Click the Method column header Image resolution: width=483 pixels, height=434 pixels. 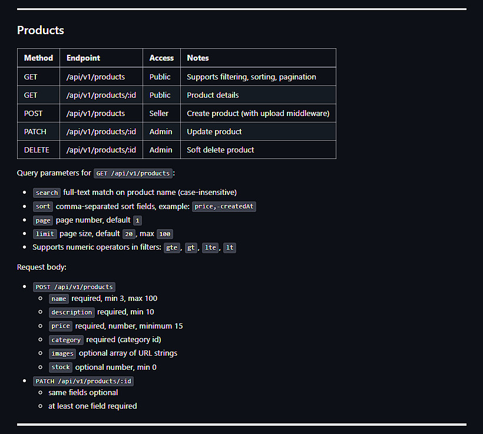(x=38, y=58)
